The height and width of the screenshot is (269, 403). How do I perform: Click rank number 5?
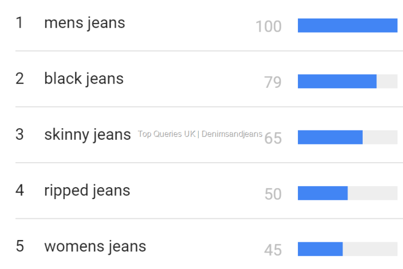(20, 247)
